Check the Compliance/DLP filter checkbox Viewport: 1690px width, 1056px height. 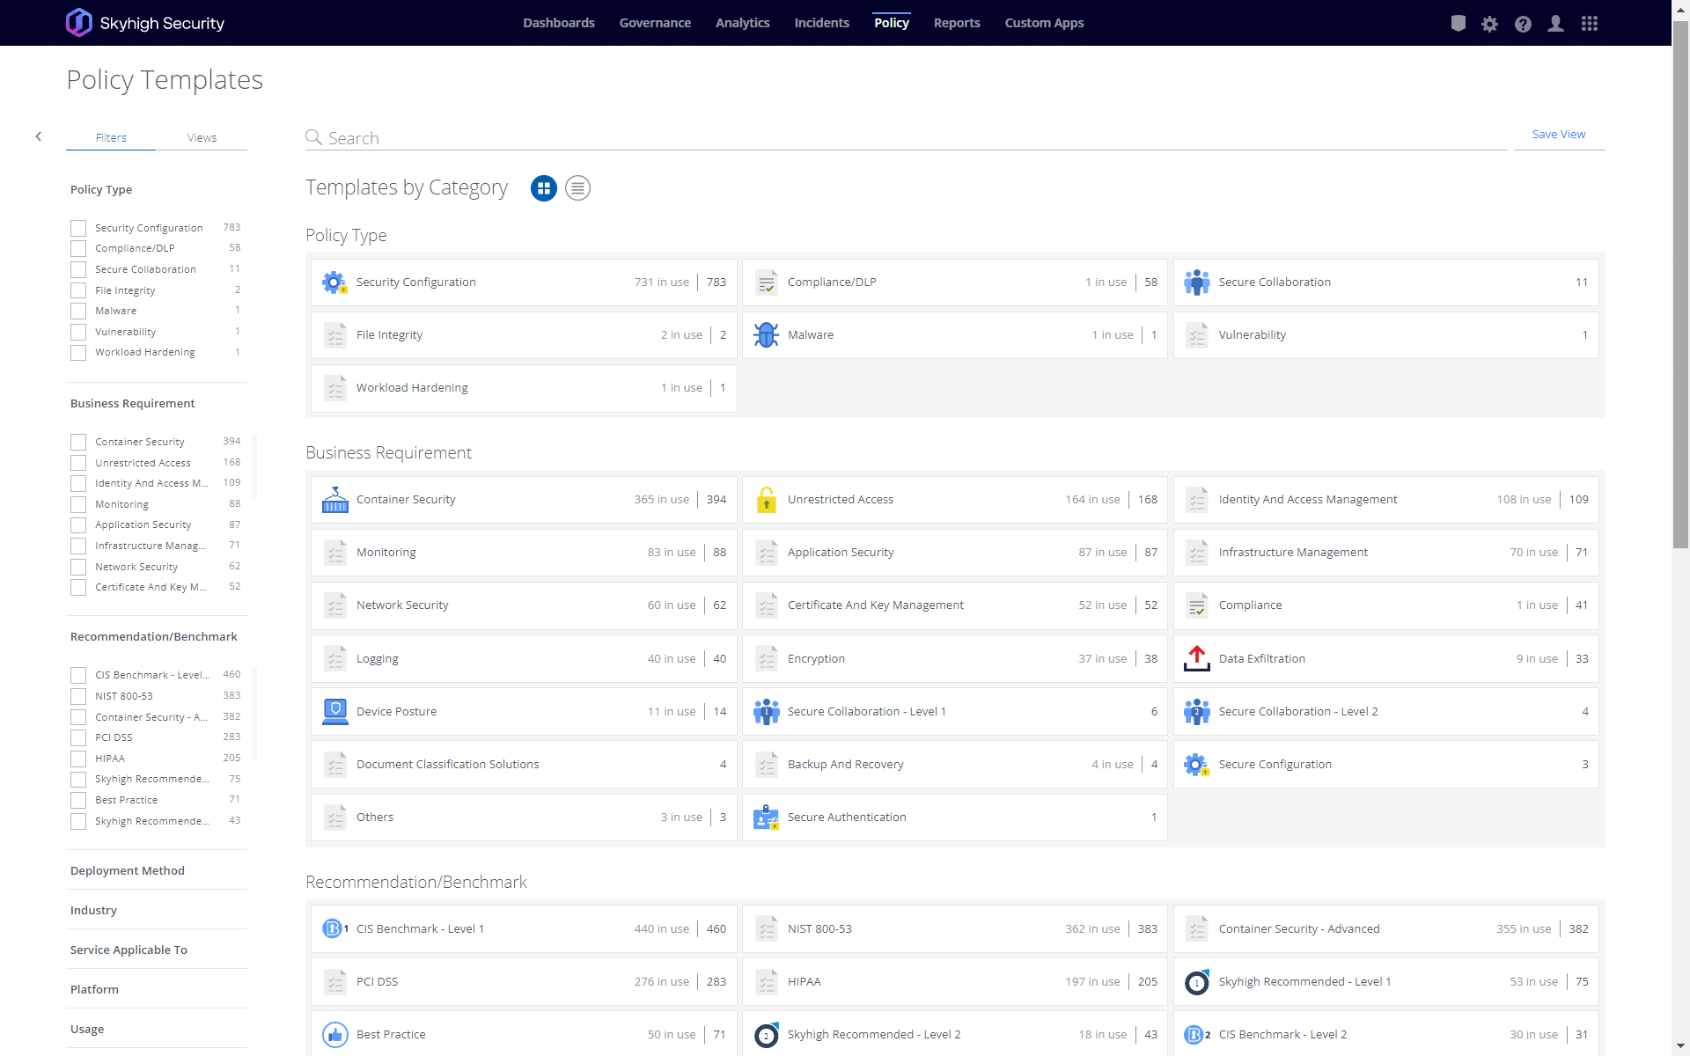(78, 249)
